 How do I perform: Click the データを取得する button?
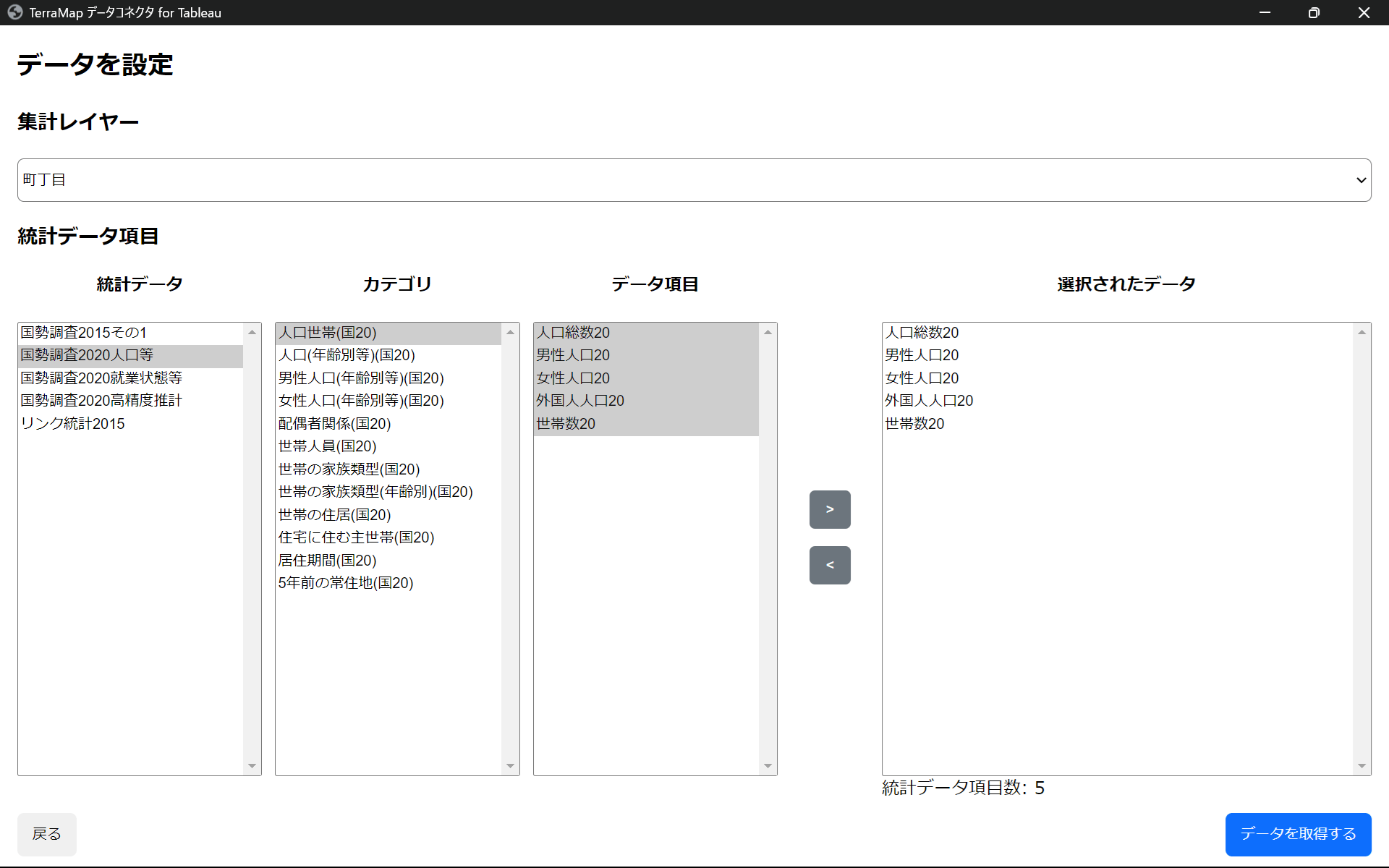(1298, 833)
